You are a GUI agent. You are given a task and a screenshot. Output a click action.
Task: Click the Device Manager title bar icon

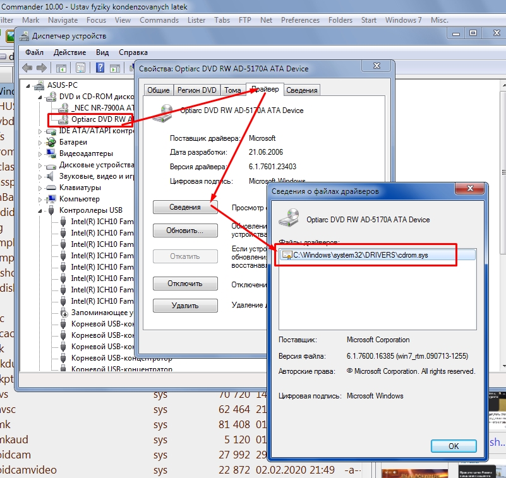click(24, 36)
